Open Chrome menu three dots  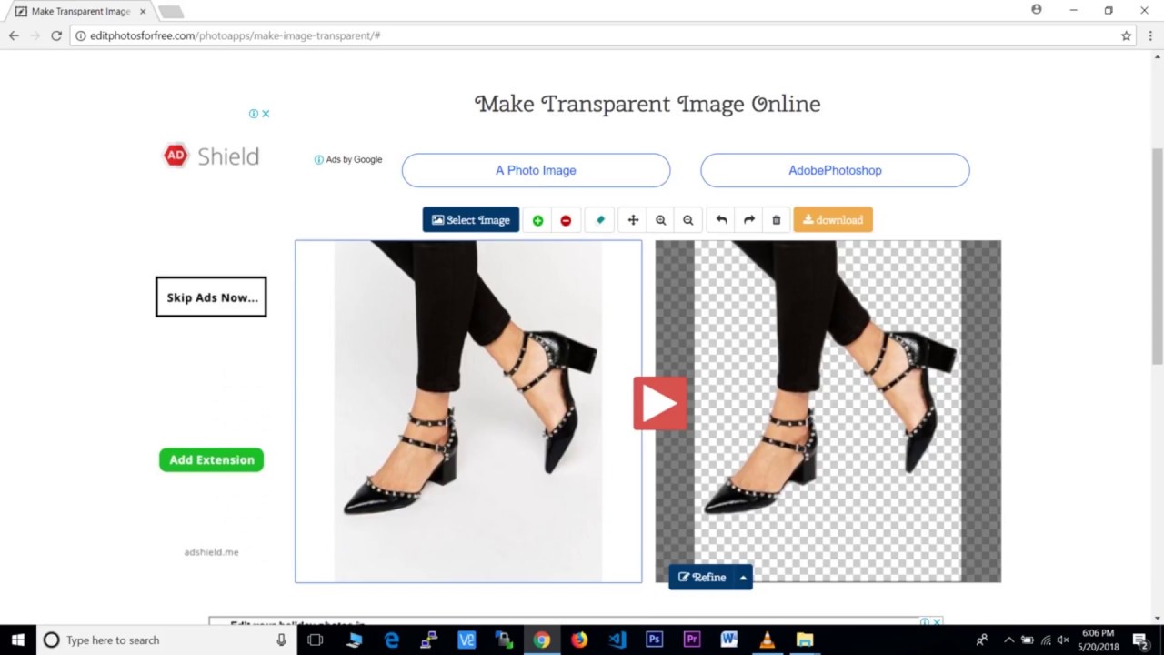[1151, 35]
